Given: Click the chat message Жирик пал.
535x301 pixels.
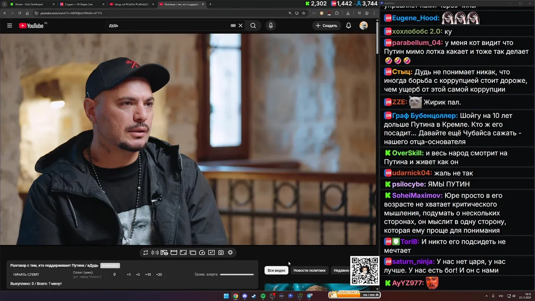Looking at the screenshot, I should pos(442,102).
